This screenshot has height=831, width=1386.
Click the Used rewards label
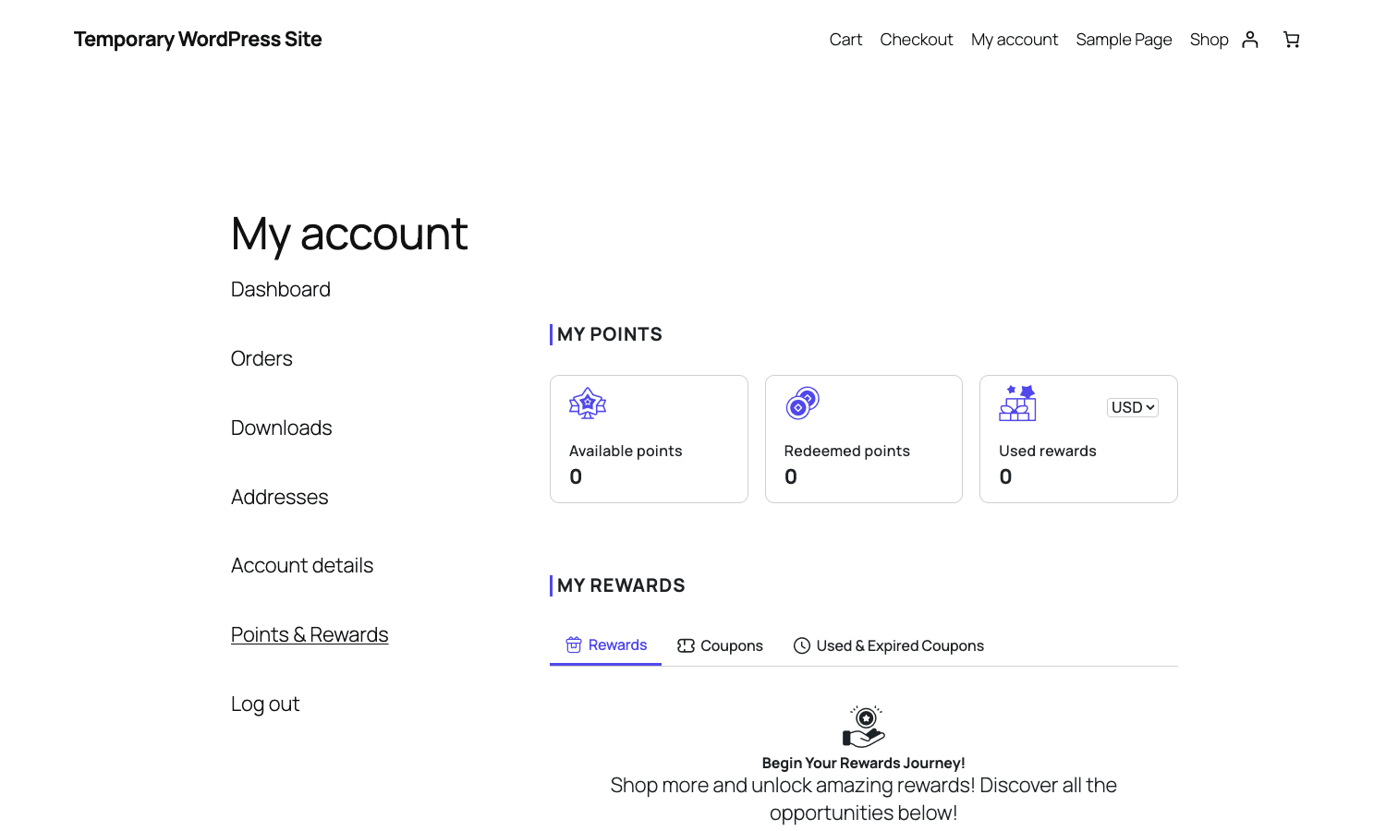click(x=1048, y=451)
